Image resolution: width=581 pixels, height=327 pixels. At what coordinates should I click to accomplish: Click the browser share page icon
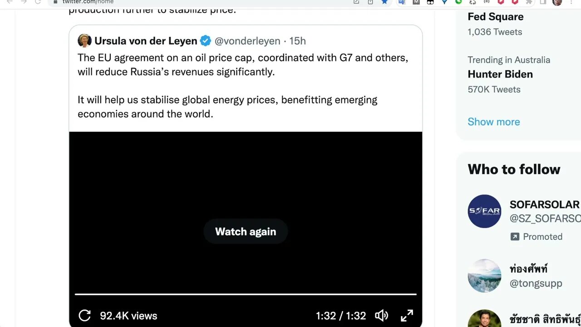(x=370, y=2)
